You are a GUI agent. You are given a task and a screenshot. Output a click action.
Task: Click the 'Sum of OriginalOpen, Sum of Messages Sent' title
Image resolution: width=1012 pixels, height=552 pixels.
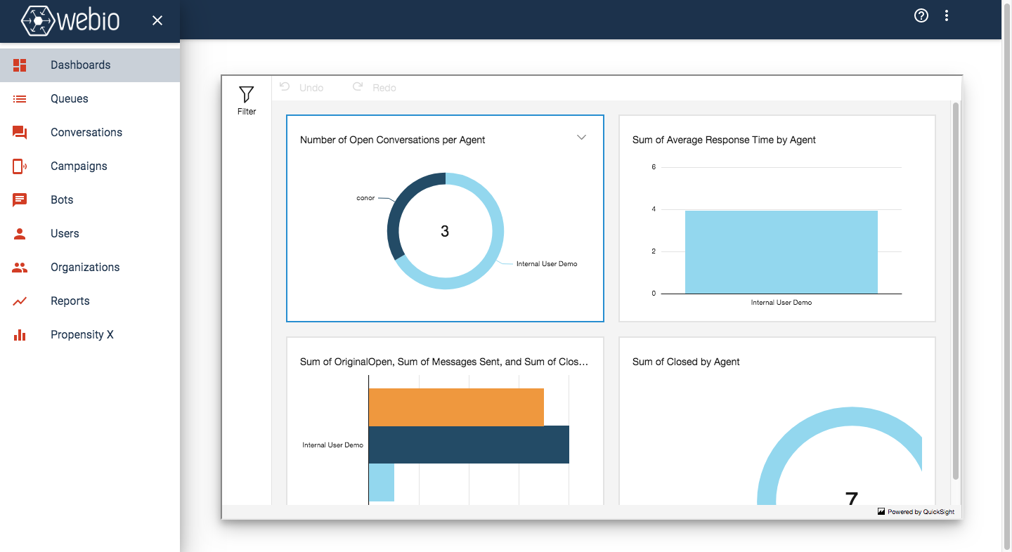[x=444, y=362]
